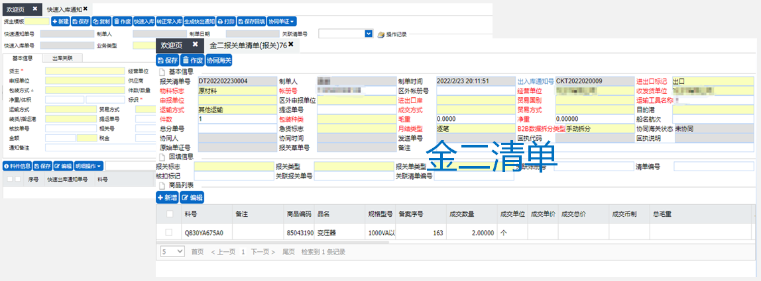This screenshot has height=281, width=761.
Task: Click 保存 in the 金二报关单清单 toolbar
Action: click(x=167, y=61)
